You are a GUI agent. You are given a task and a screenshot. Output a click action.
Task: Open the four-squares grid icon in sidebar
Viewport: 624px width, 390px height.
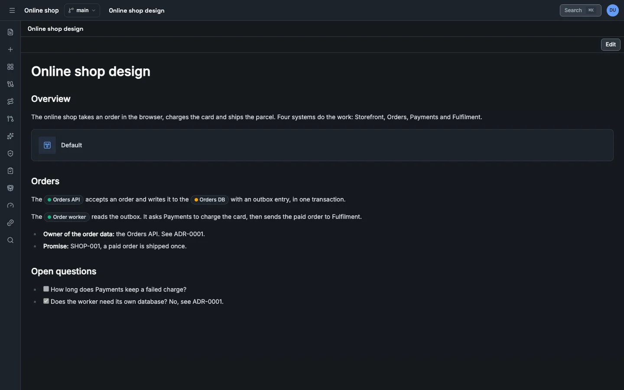tap(10, 67)
